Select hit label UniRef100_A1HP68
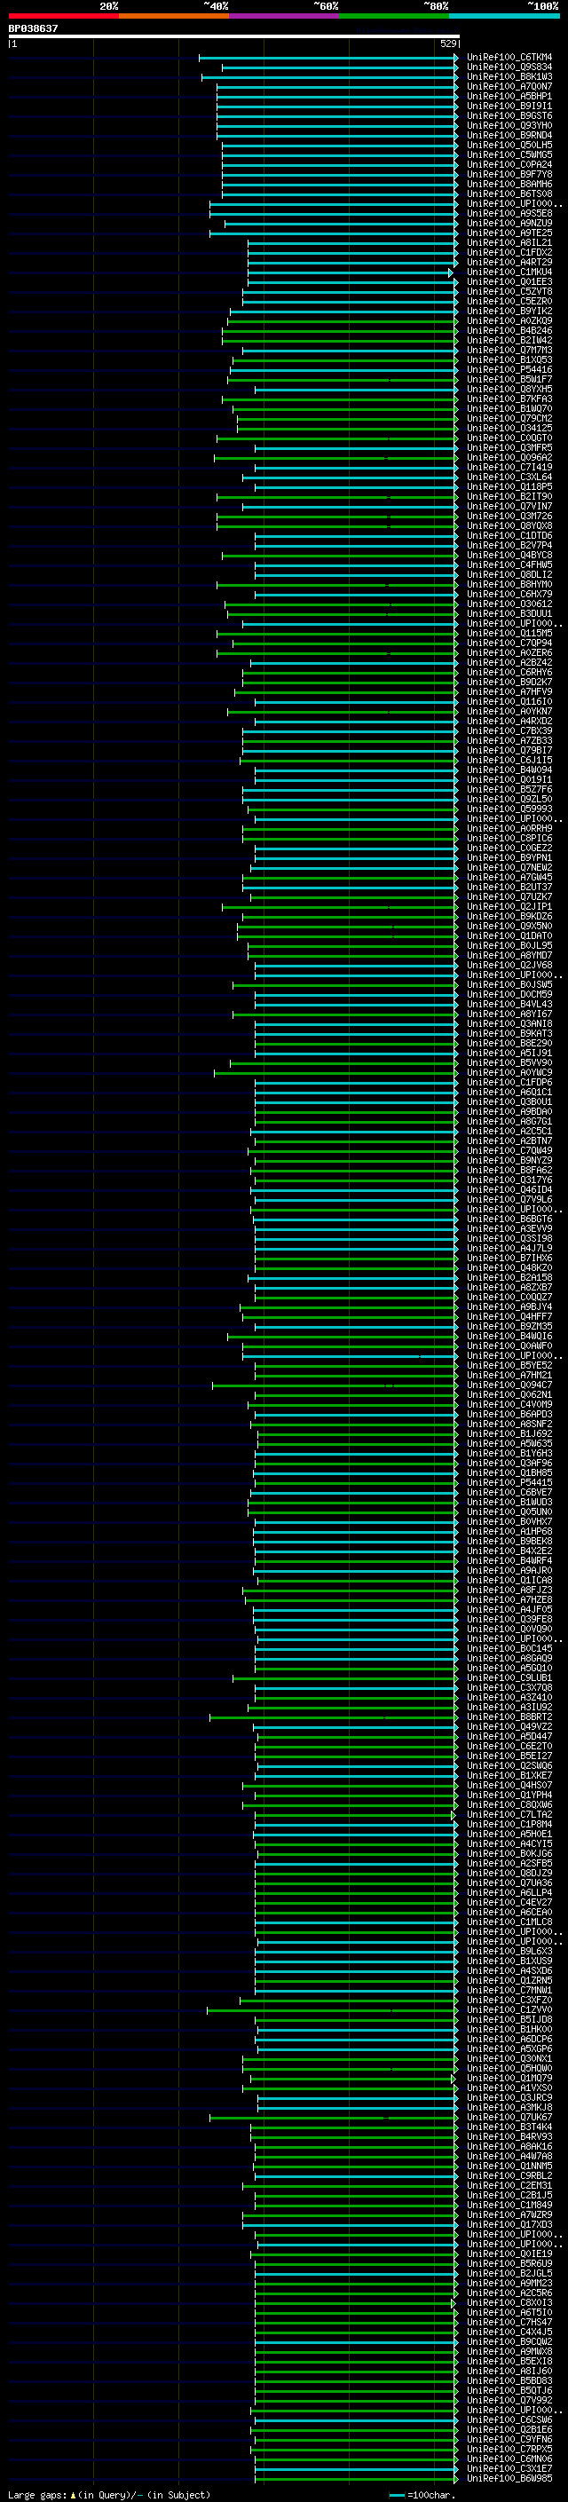568x2502 pixels. click(509, 1532)
